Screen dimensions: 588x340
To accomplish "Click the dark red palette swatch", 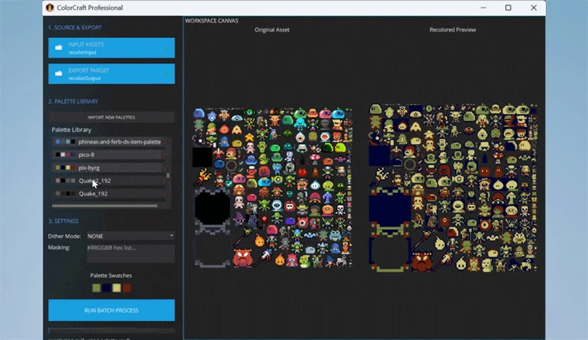I will click(x=127, y=287).
